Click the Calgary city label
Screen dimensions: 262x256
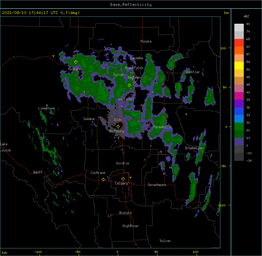tap(121, 183)
